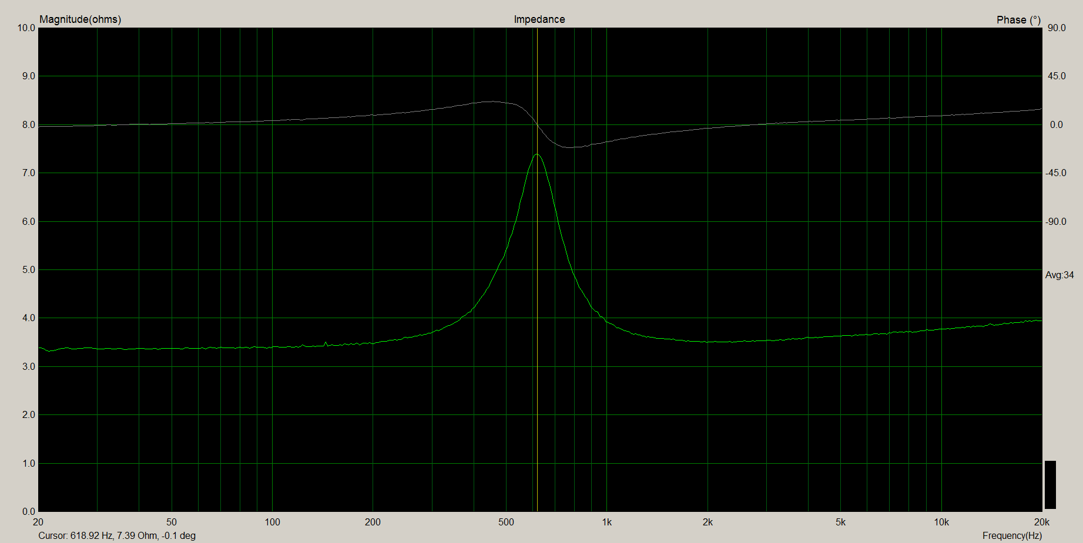Click the "Phase (°)" axis label

(1018, 20)
